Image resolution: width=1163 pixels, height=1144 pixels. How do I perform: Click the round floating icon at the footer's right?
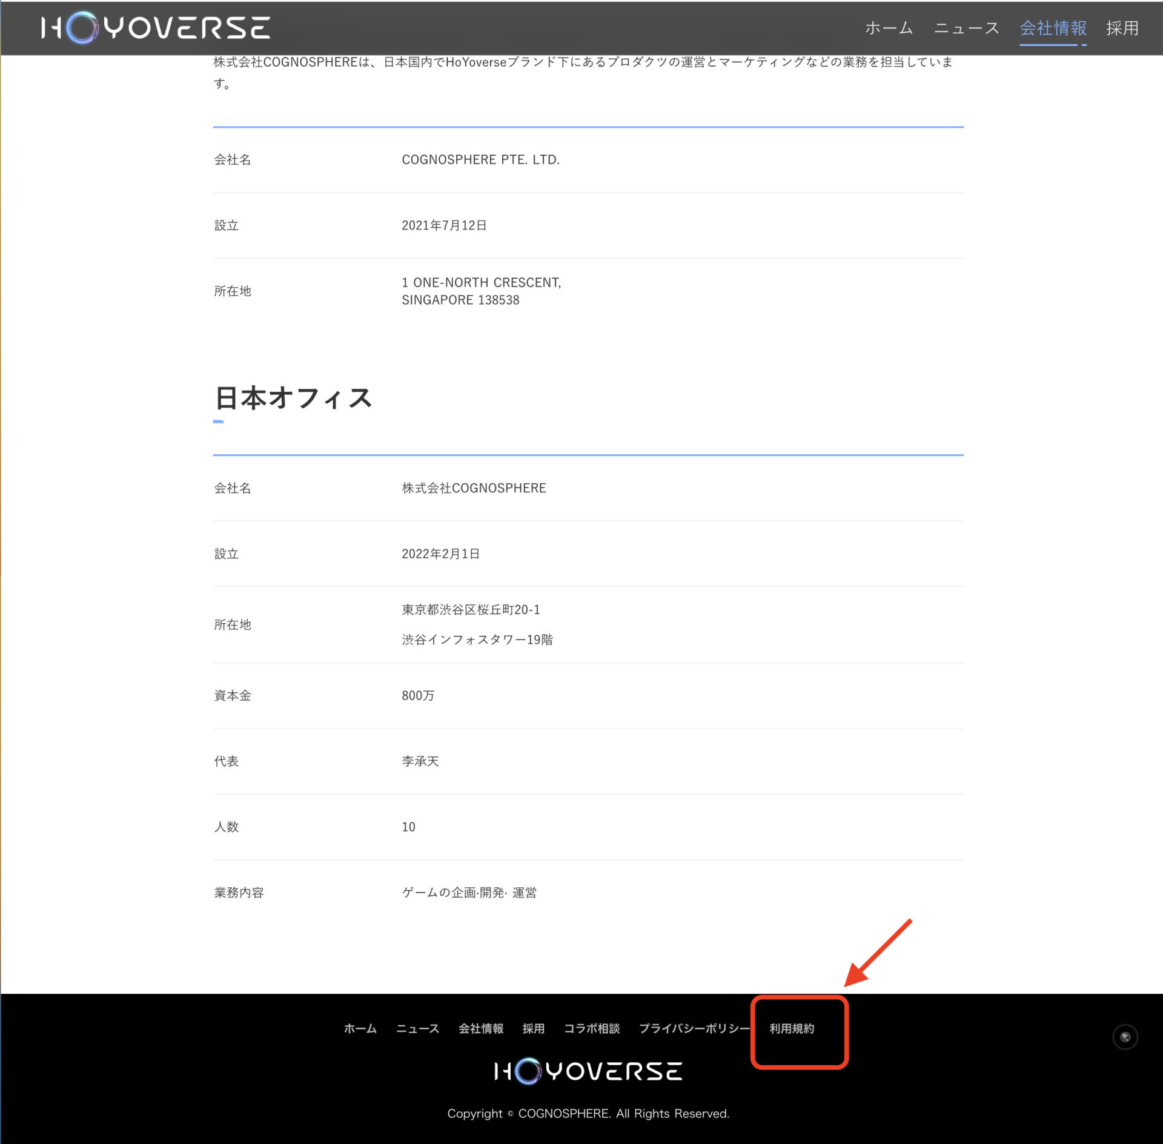(x=1125, y=1037)
